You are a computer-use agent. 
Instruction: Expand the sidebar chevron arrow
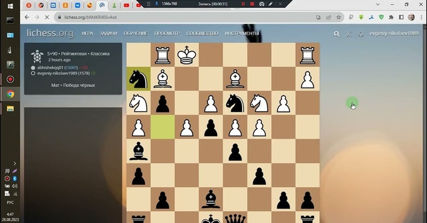(x=15, y=163)
